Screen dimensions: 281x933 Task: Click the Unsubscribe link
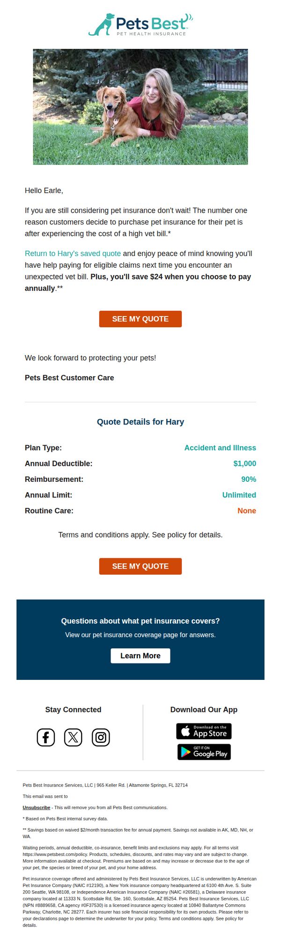tap(37, 808)
